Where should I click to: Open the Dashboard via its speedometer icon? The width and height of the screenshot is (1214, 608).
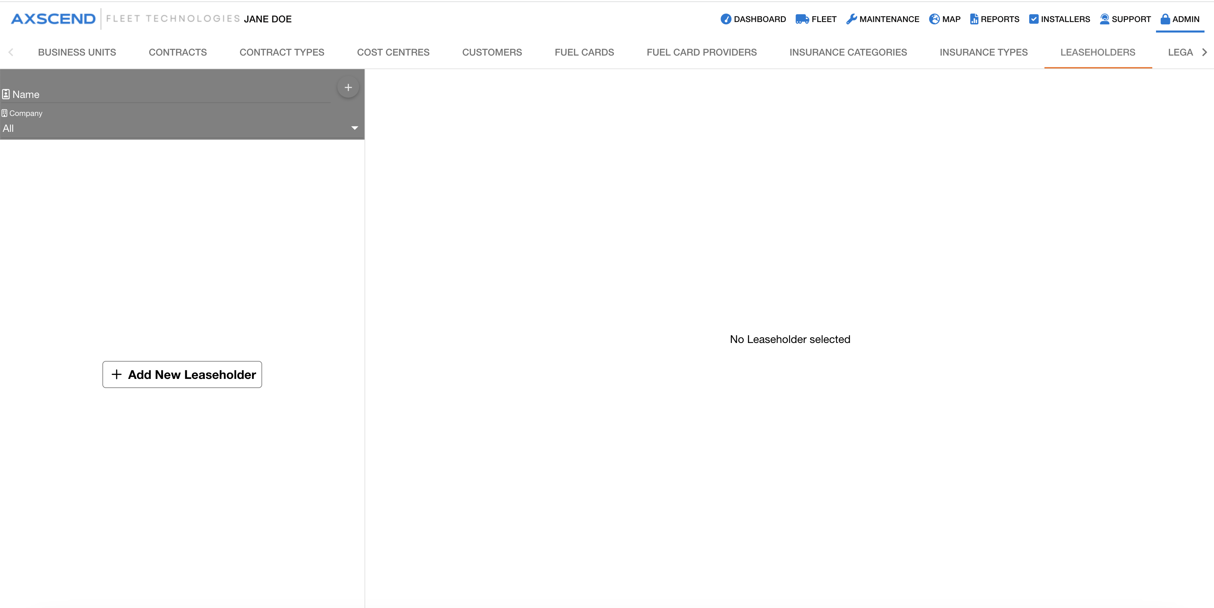pos(726,19)
